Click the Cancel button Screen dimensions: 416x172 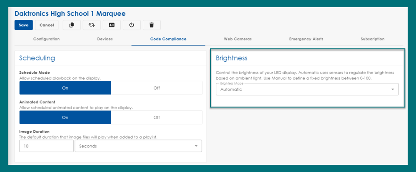pyautogui.click(x=47, y=25)
